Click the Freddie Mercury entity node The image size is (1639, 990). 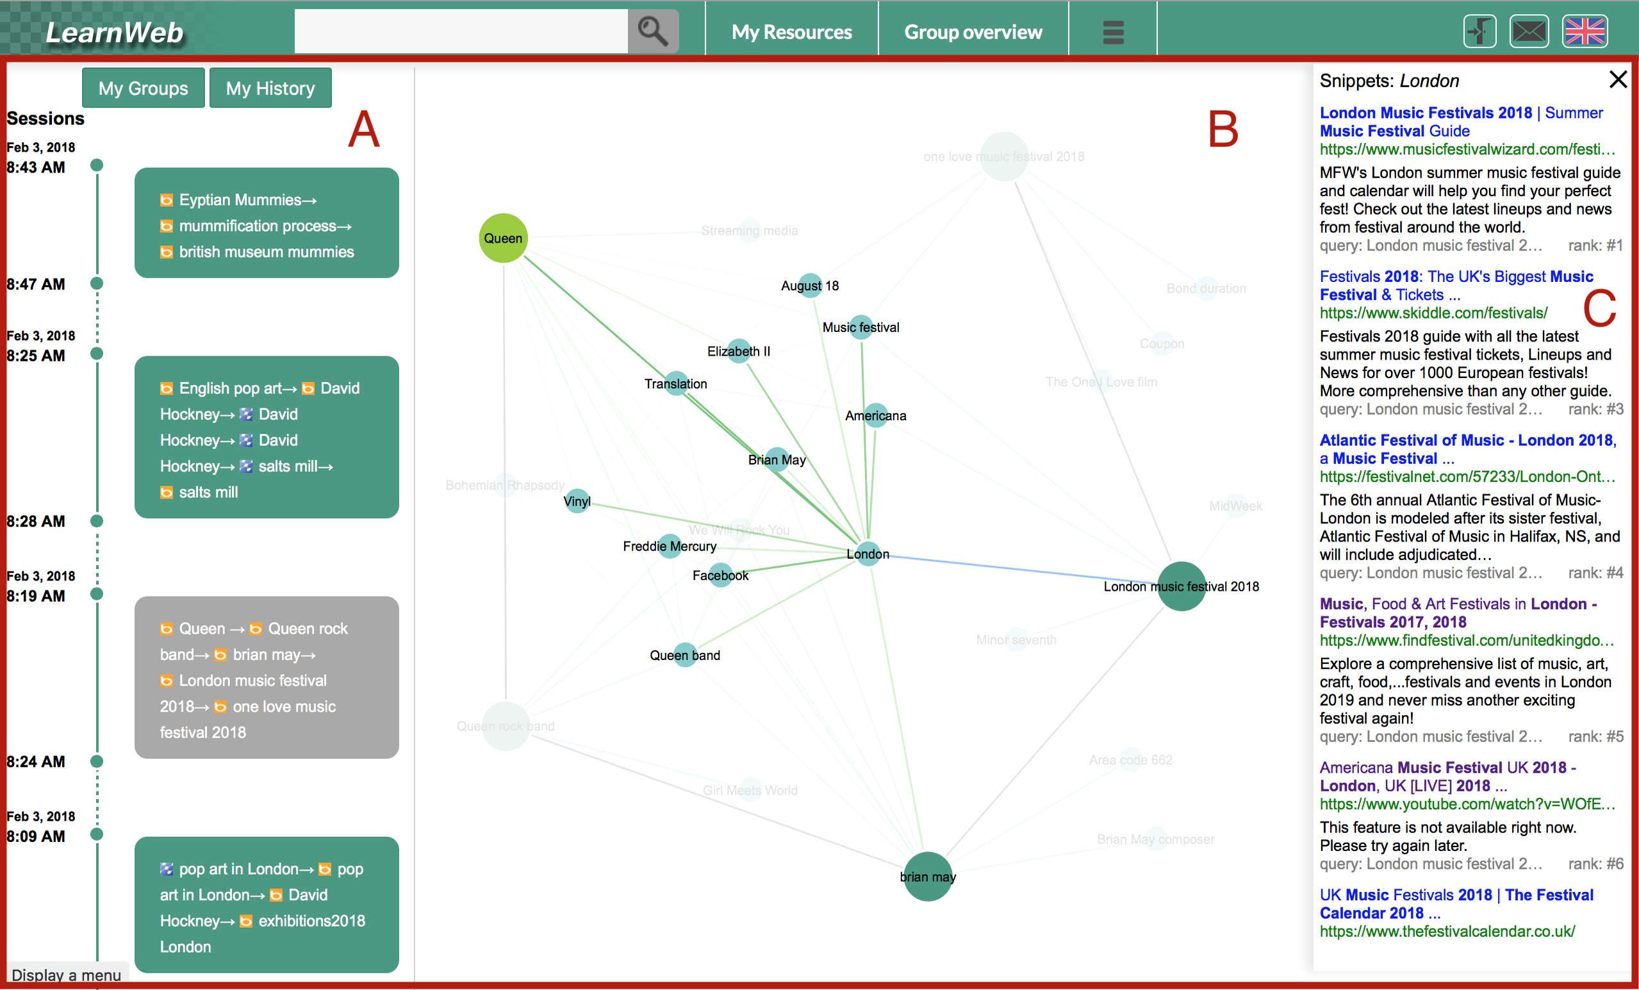[x=670, y=546]
